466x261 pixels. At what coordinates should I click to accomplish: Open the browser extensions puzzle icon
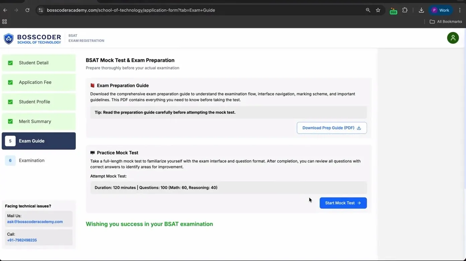[x=405, y=10]
